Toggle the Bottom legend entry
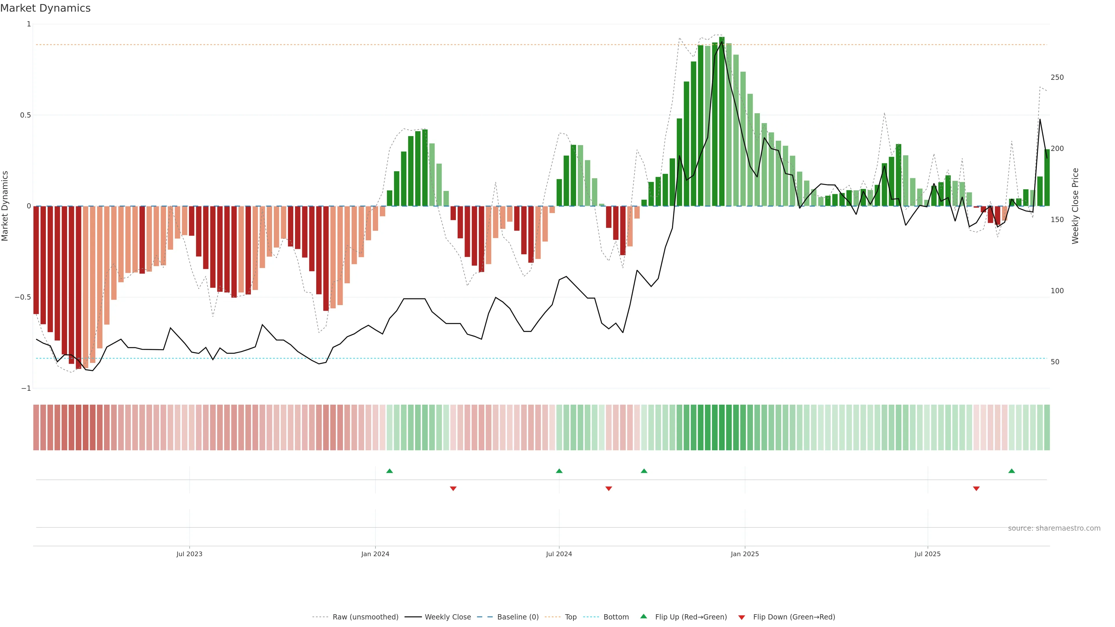 (616, 617)
